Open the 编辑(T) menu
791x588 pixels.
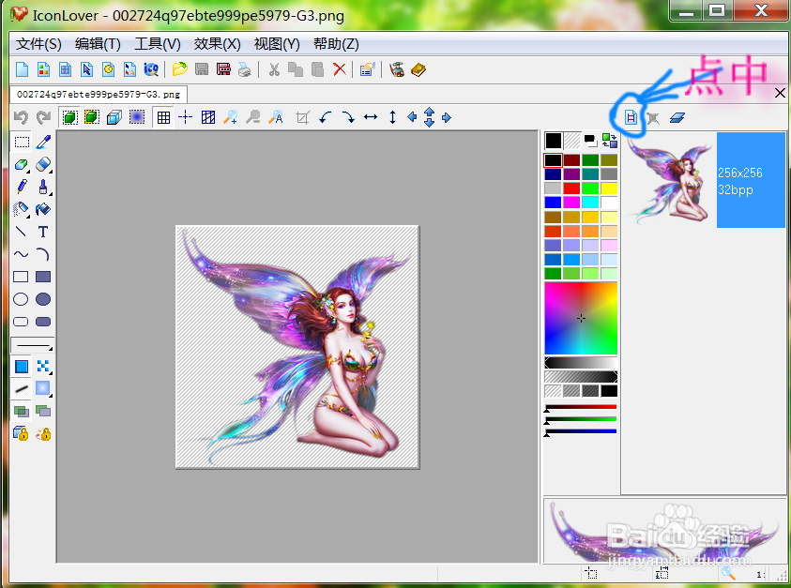(98, 44)
